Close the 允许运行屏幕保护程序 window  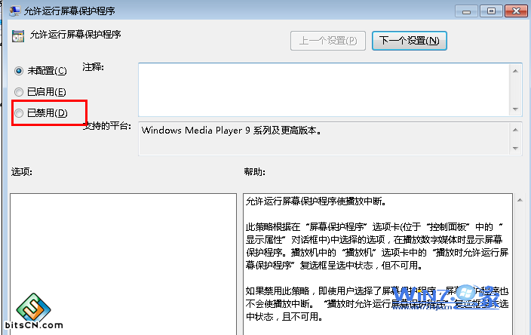coord(516,11)
